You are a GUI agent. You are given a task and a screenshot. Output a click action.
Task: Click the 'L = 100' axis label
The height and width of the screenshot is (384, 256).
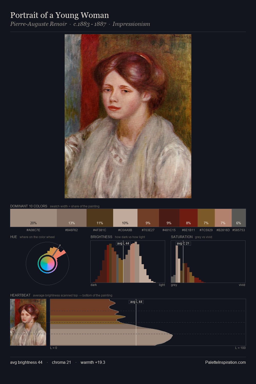tap(240, 348)
